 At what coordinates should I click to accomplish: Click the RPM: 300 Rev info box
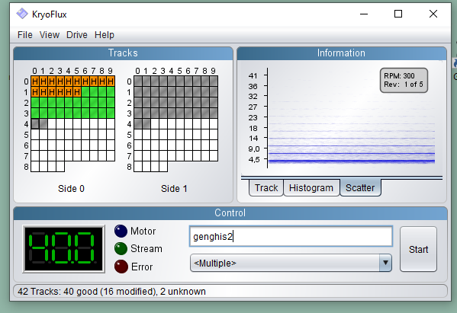[404, 80]
